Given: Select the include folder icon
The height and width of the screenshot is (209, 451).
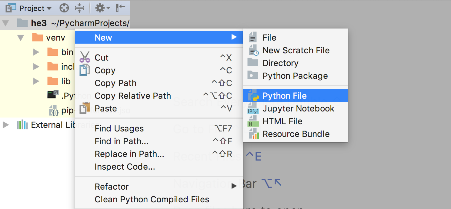Looking at the screenshot, I should [x=53, y=66].
